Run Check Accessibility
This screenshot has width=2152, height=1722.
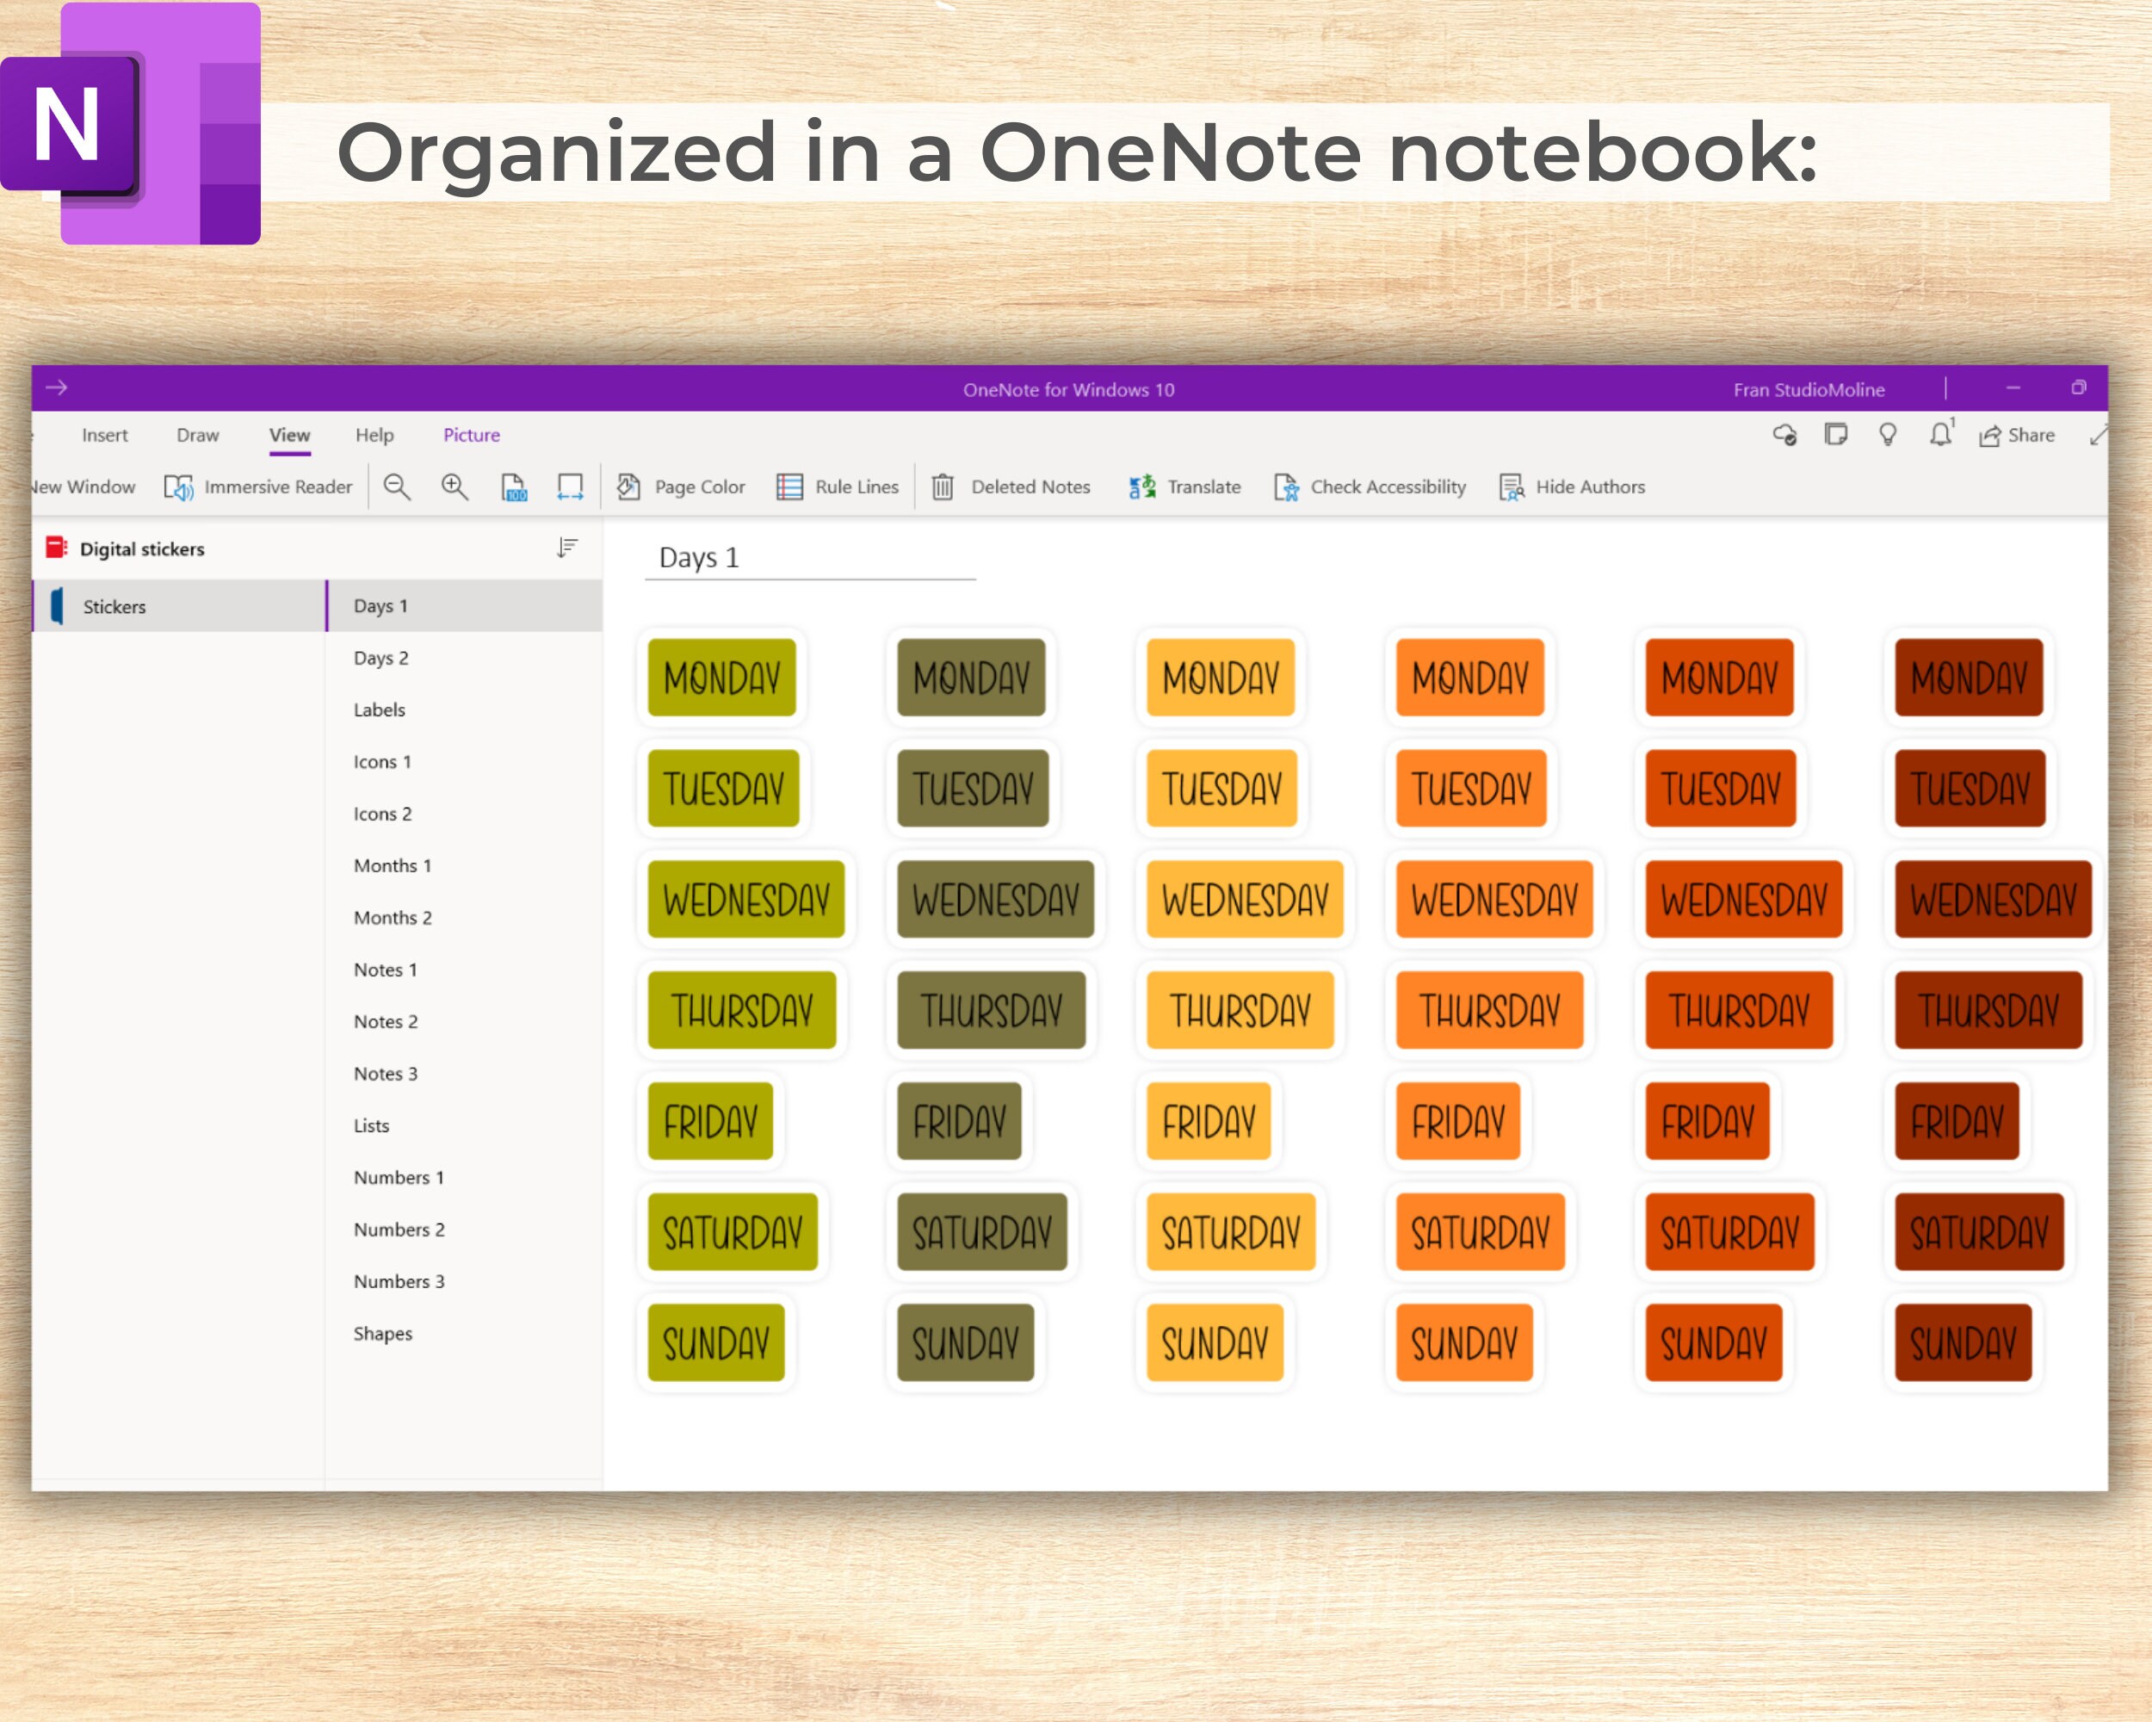click(1370, 487)
